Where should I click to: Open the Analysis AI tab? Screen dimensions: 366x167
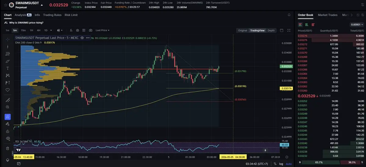tap(23, 15)
